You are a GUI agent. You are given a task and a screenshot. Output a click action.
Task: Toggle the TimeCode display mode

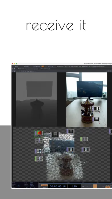pyautogui.click(x=44, y=185)
